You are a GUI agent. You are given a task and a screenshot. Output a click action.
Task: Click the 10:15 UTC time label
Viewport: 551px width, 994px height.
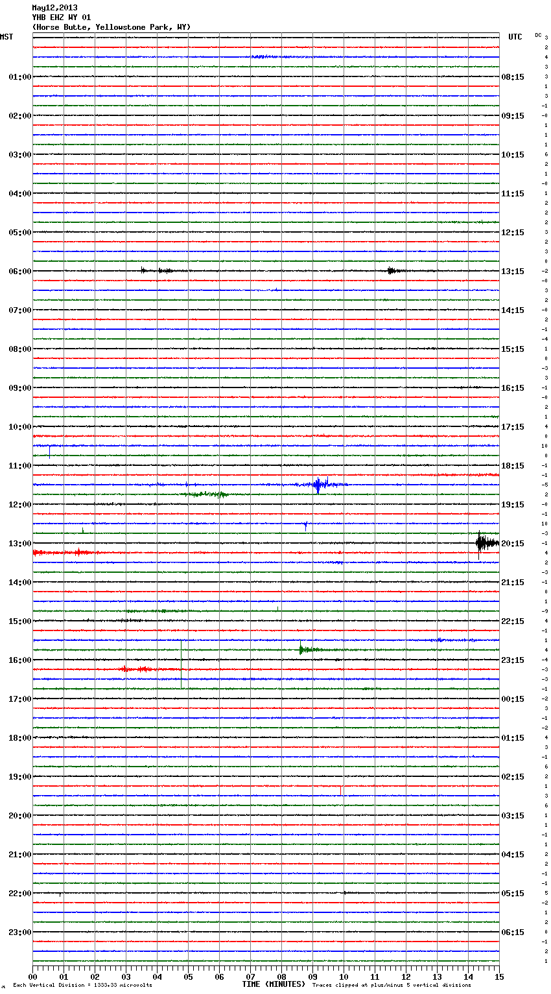click(x=513, y=155)
